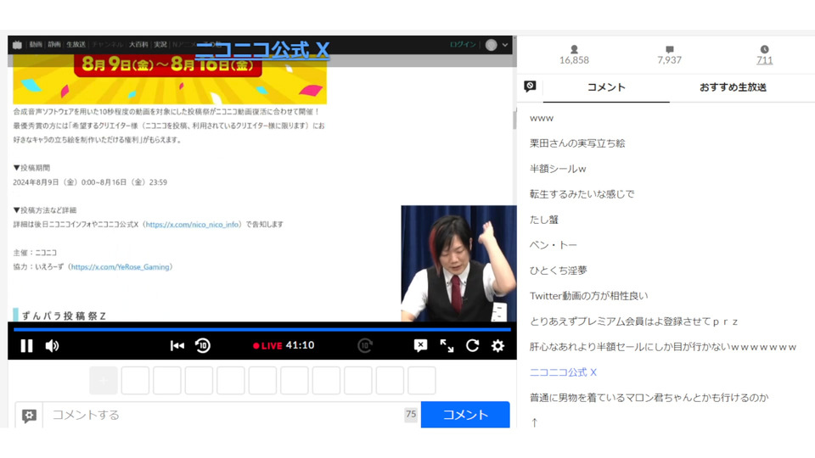Viewport: 815px width, 458px height.
Task: Click the greyed forward 10 seconds icon
Action: (365, 346)
